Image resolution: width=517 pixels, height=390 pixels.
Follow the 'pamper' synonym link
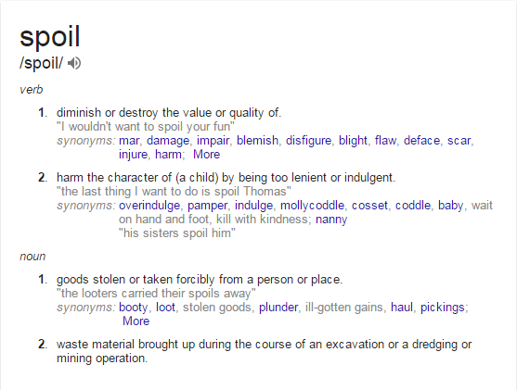(207, 206)
